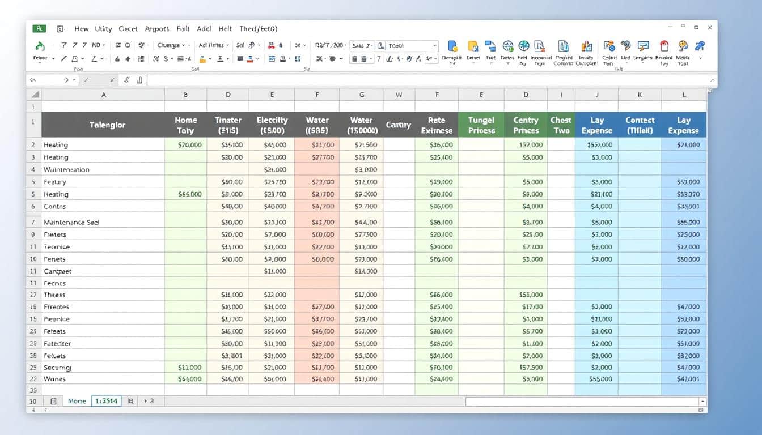
Task: Click the Resaial Tay red icon
Action: (x=664, y=46)
